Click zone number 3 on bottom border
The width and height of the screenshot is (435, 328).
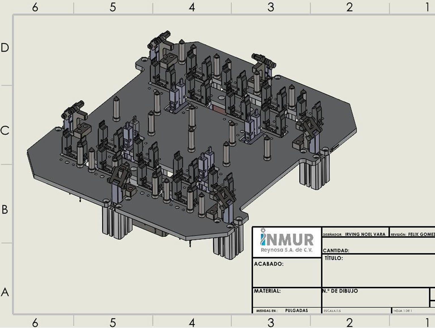click(x=271, y=322)
